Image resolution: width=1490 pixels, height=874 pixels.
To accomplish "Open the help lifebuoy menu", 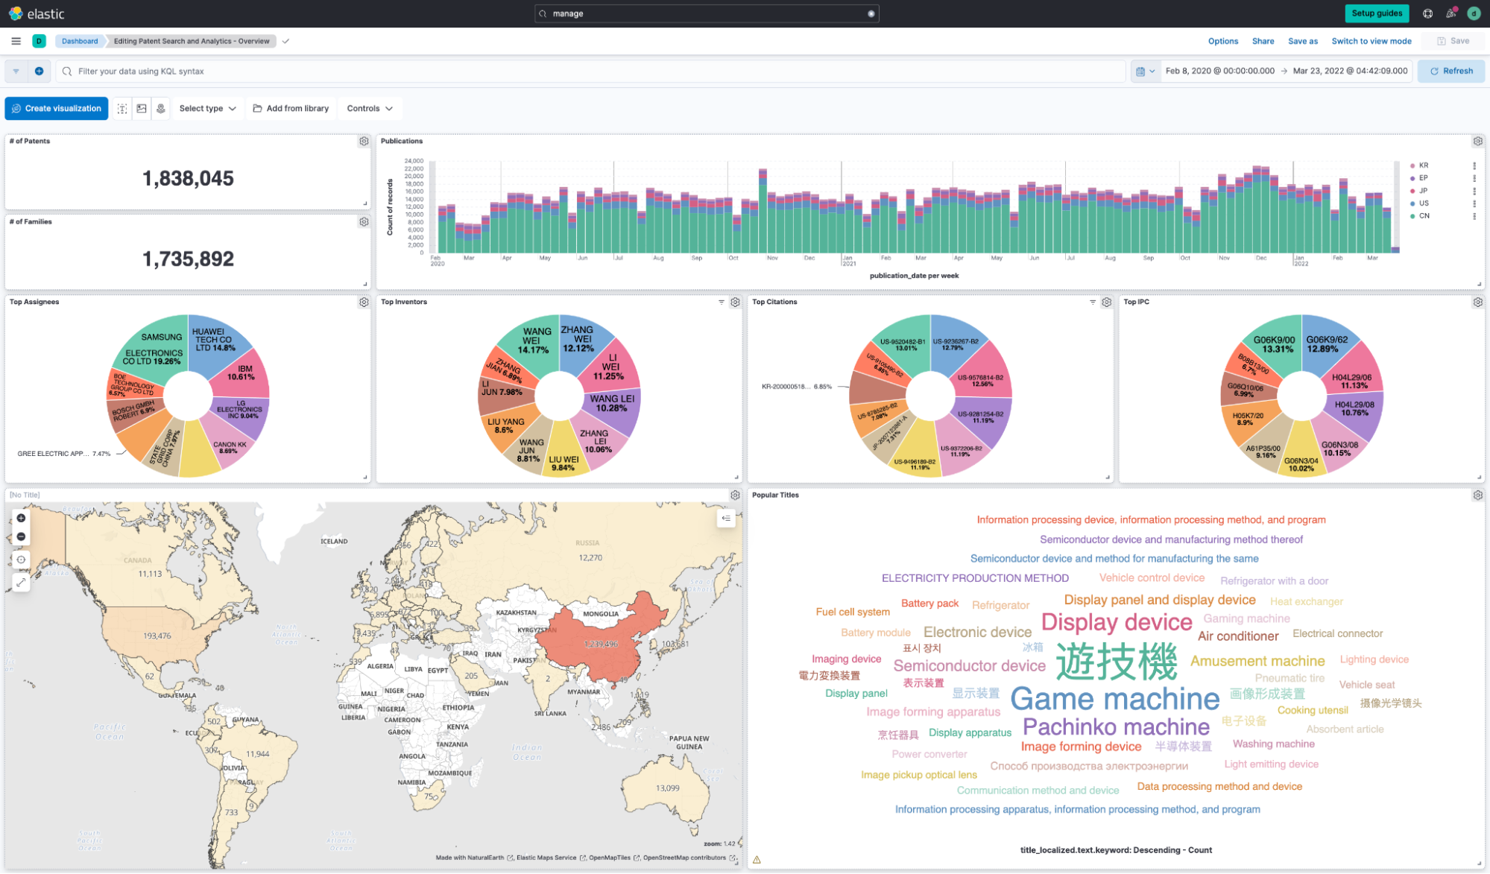I will pyautogui.click(x=1427, y=13).
